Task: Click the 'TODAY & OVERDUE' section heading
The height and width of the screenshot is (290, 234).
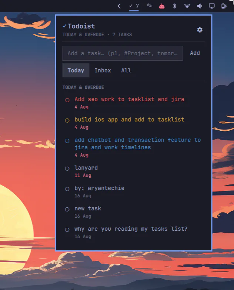Action: 83,87
